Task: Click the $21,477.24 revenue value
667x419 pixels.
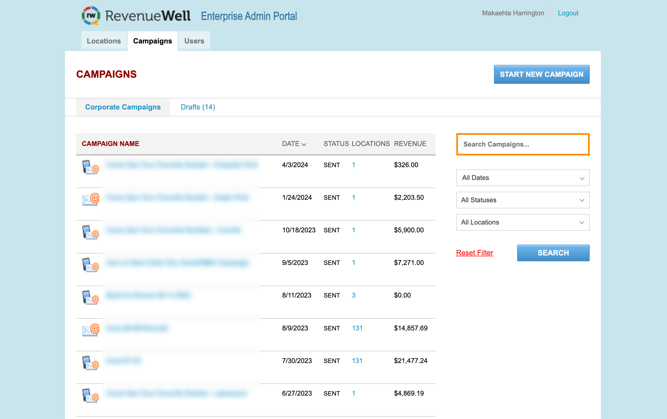Action: [x=411, y=361]
